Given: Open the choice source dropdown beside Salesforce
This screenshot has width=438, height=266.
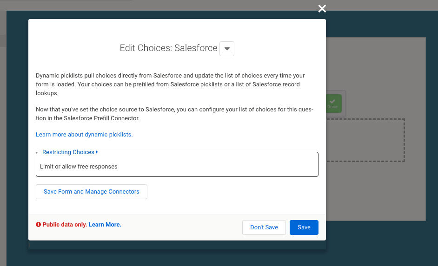Looking at the screenshot, I should tap(227, 49).
